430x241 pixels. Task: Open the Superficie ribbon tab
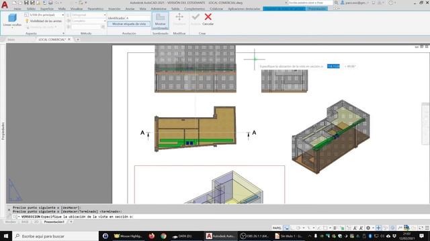pos(47,9)
